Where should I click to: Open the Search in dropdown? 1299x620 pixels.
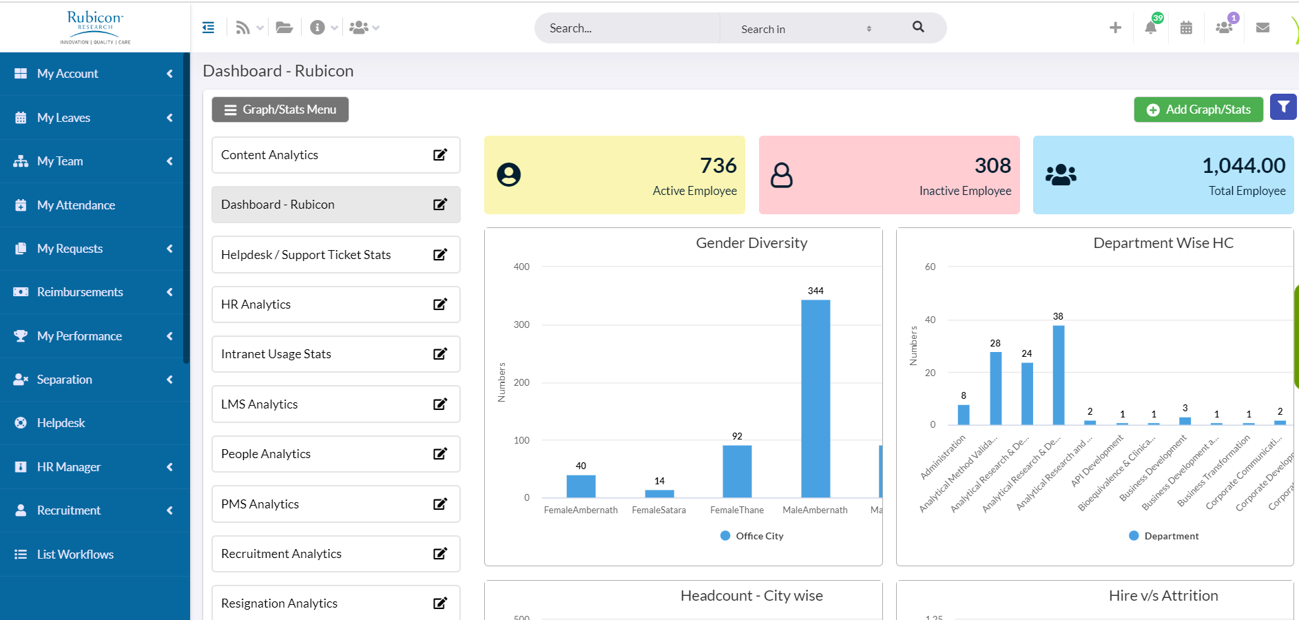[806, 29]
